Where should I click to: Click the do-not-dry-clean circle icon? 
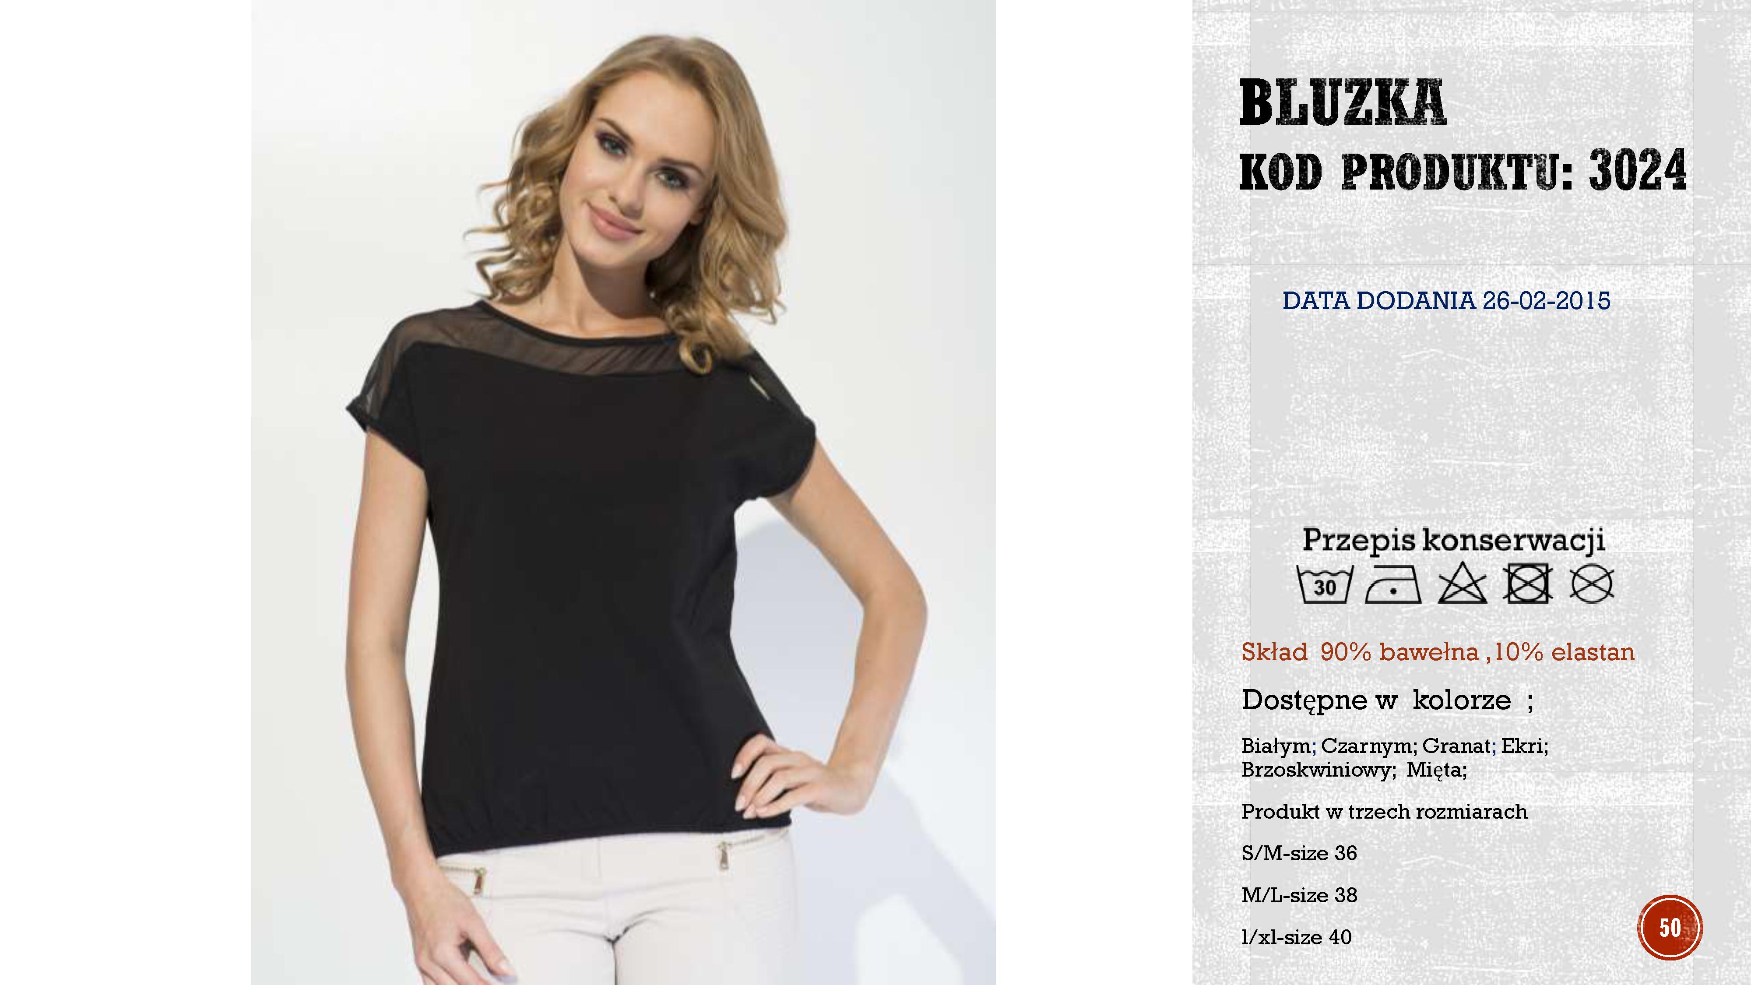[1591, 584]
